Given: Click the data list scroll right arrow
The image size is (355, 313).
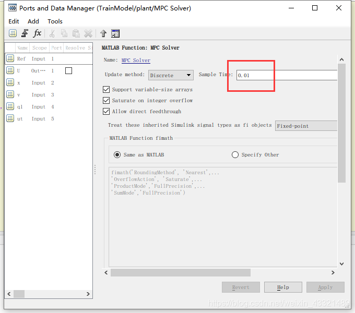Looking at the screenshot, I should (88, 294).
